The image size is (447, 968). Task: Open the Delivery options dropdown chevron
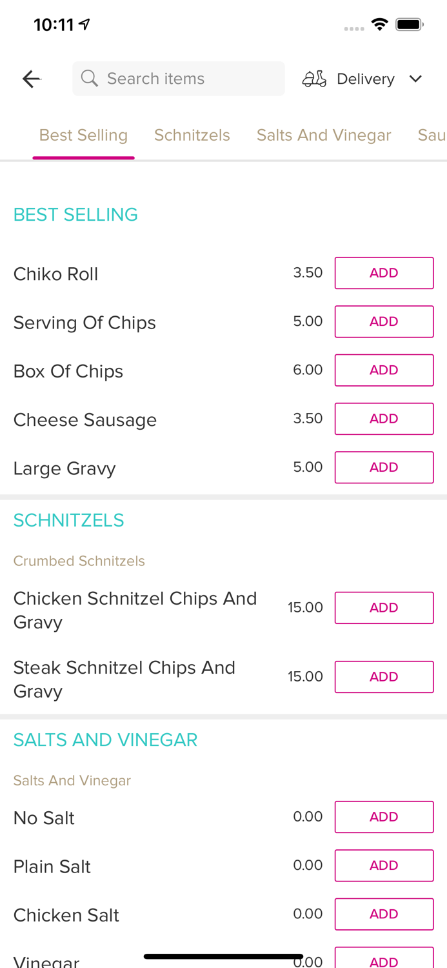point(416,79)
